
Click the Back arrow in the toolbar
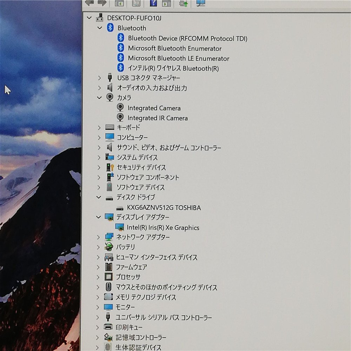pyautogui.click(x=90, y=3)
